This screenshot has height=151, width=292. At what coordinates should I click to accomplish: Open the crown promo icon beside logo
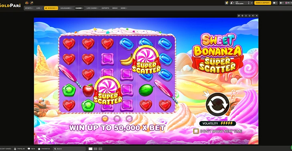[x=26, y=2]
